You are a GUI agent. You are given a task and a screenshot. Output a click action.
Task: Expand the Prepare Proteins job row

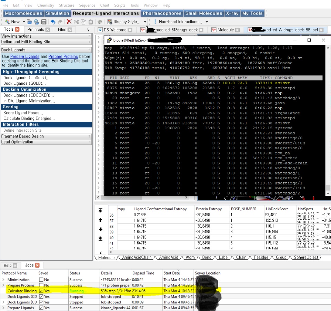[3, 285]
